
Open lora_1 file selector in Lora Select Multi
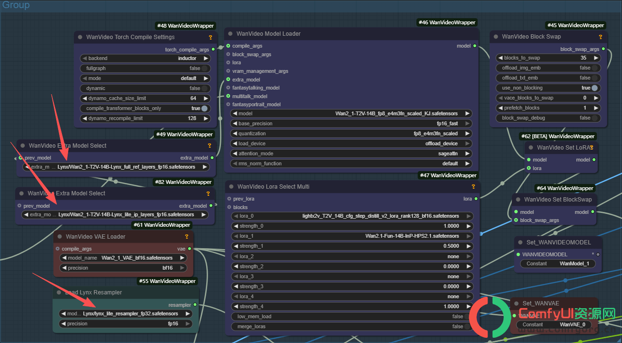click(351, 236)
